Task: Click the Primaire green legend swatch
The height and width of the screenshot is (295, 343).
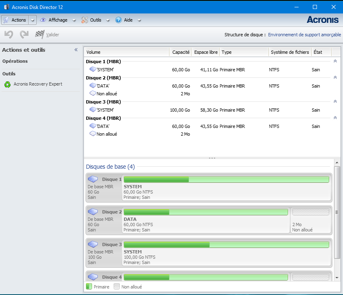Action: (89, 286)
